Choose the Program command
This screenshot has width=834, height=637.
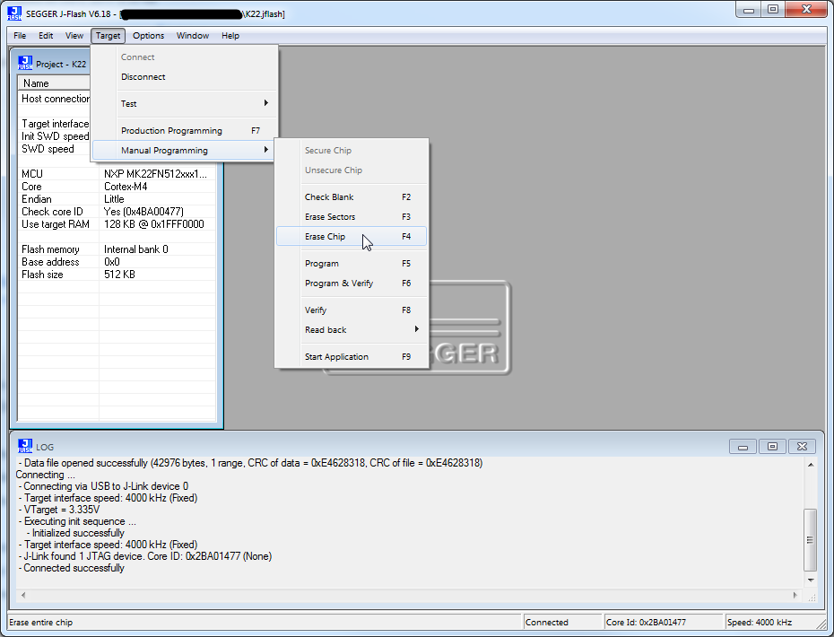[352, 264]
